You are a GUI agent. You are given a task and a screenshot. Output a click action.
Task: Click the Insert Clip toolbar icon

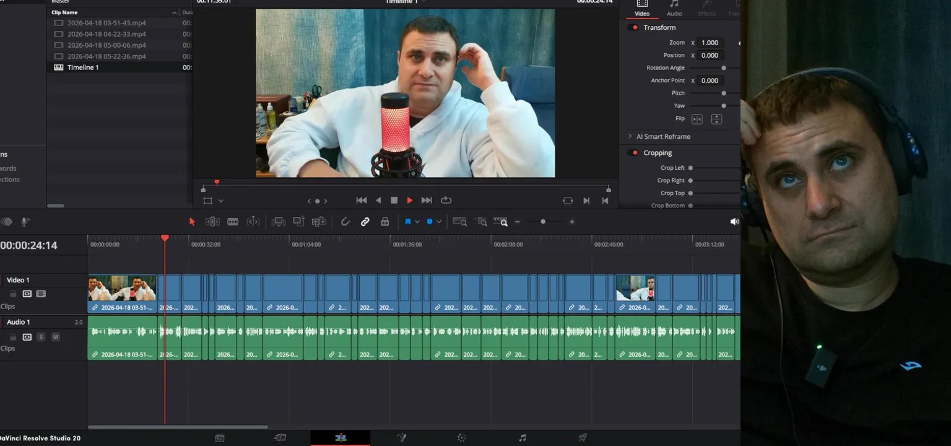coord(279,222)
